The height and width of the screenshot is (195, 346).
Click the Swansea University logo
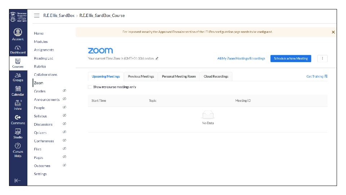(x=18, y=17)
